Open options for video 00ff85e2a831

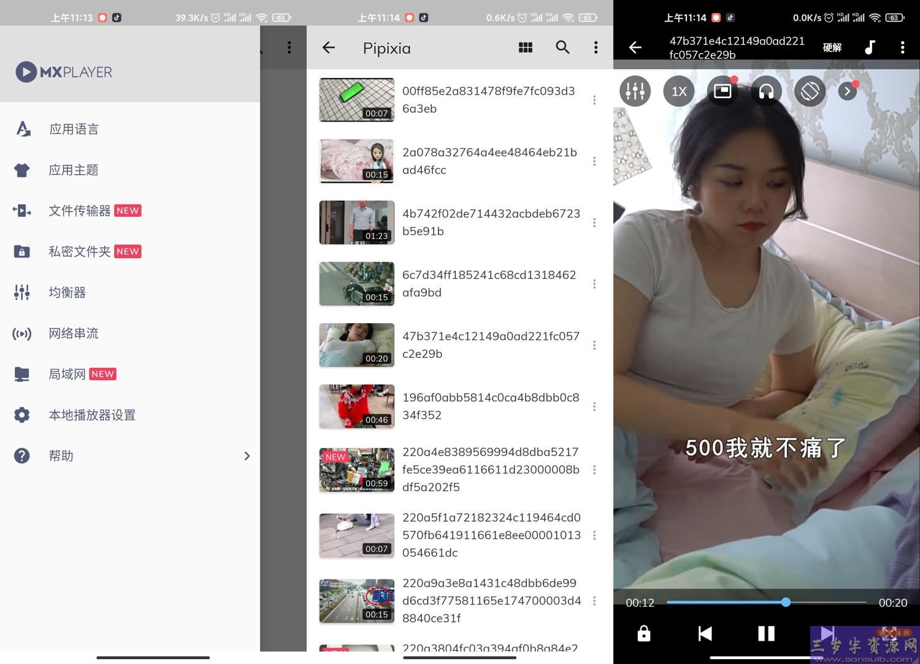[594, 100]
